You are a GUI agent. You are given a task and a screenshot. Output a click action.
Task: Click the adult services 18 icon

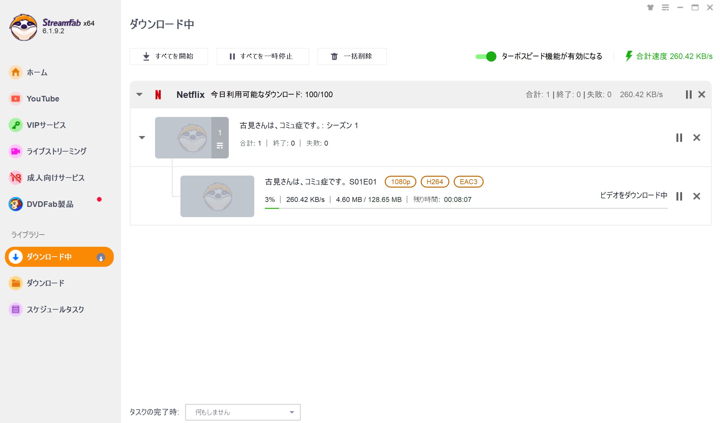click(x=16, y=178)
